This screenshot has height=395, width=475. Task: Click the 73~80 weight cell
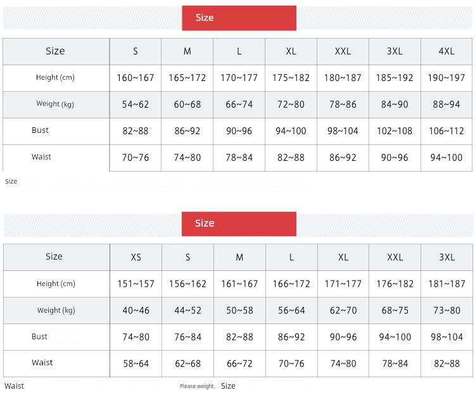(x=446, y=310)
